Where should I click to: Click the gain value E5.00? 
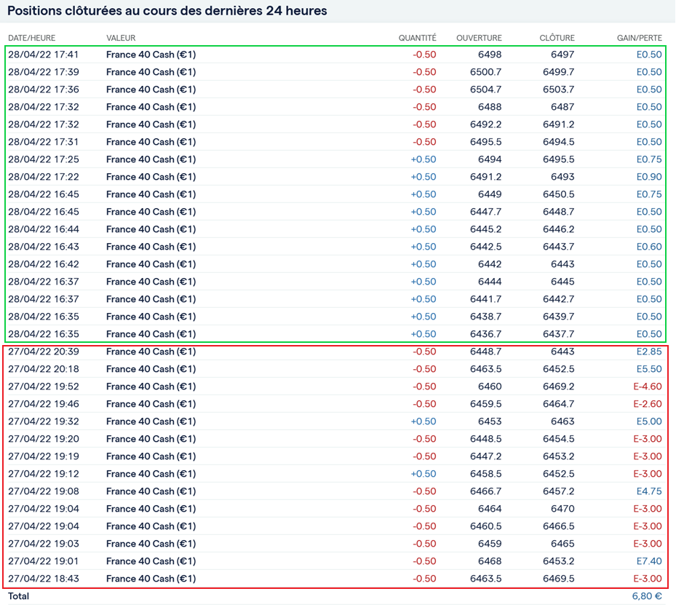click(649, 421)
